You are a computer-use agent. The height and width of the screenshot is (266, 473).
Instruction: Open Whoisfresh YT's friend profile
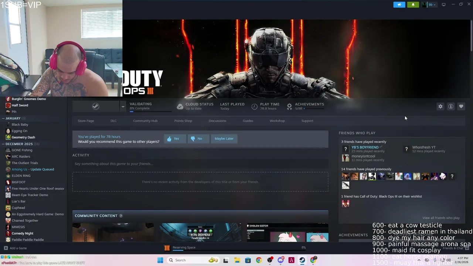pyautogui.click(x=423, y=147)
